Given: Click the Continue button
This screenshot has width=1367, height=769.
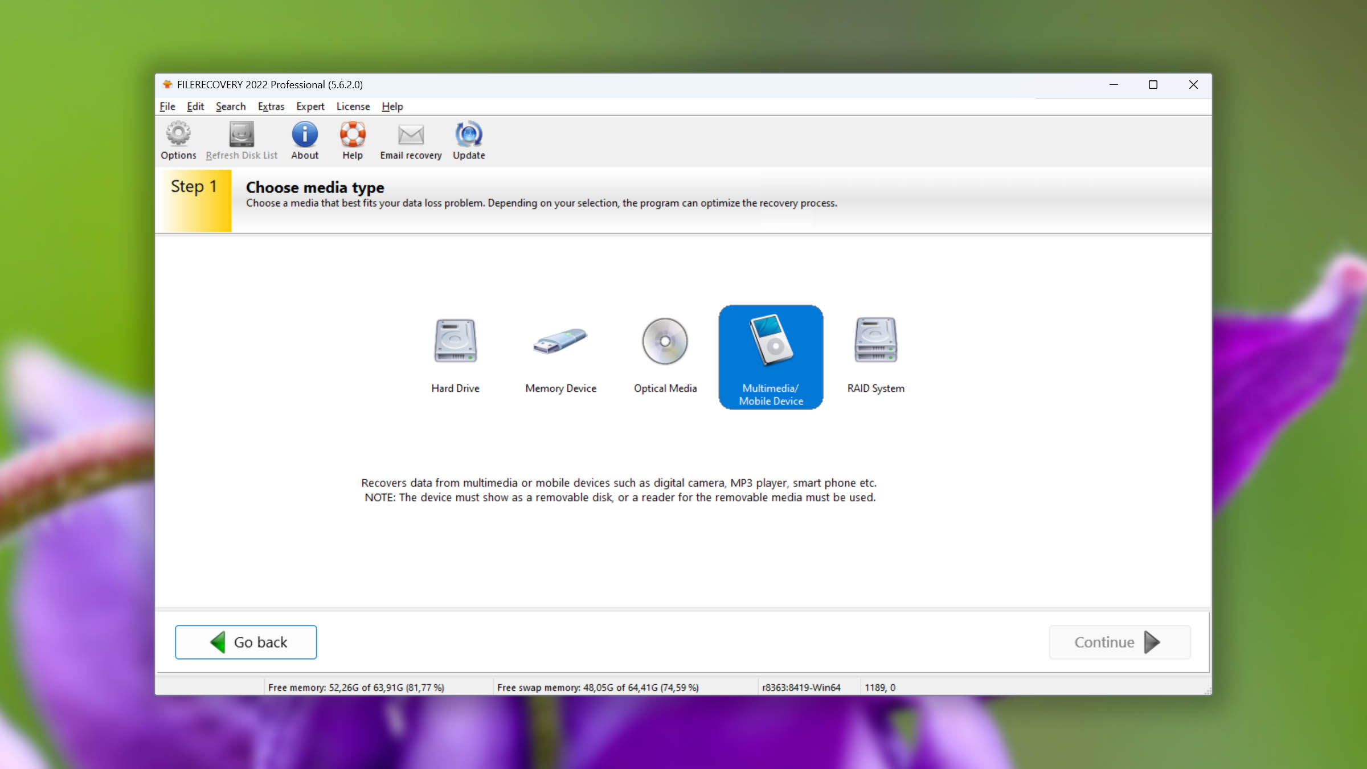Looking at the screenshot, I should tap(1120, 642).
